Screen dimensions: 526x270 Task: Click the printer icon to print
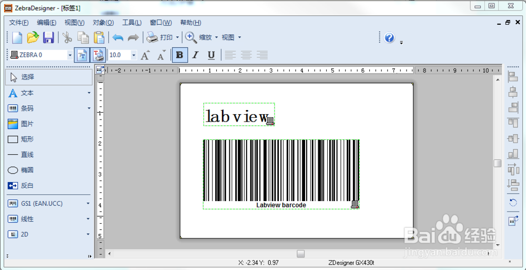click(x=151, y=37)
